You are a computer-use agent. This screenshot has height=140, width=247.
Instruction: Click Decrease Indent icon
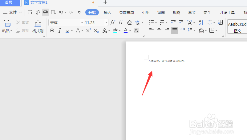pos(173,22)
